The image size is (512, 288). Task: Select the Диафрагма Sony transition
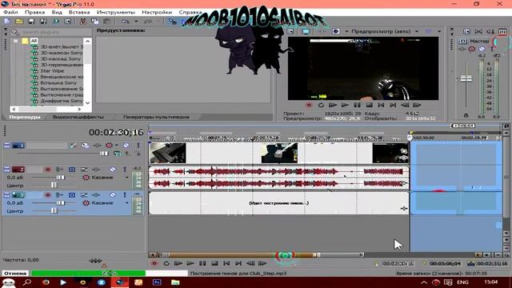pos(62,101)
